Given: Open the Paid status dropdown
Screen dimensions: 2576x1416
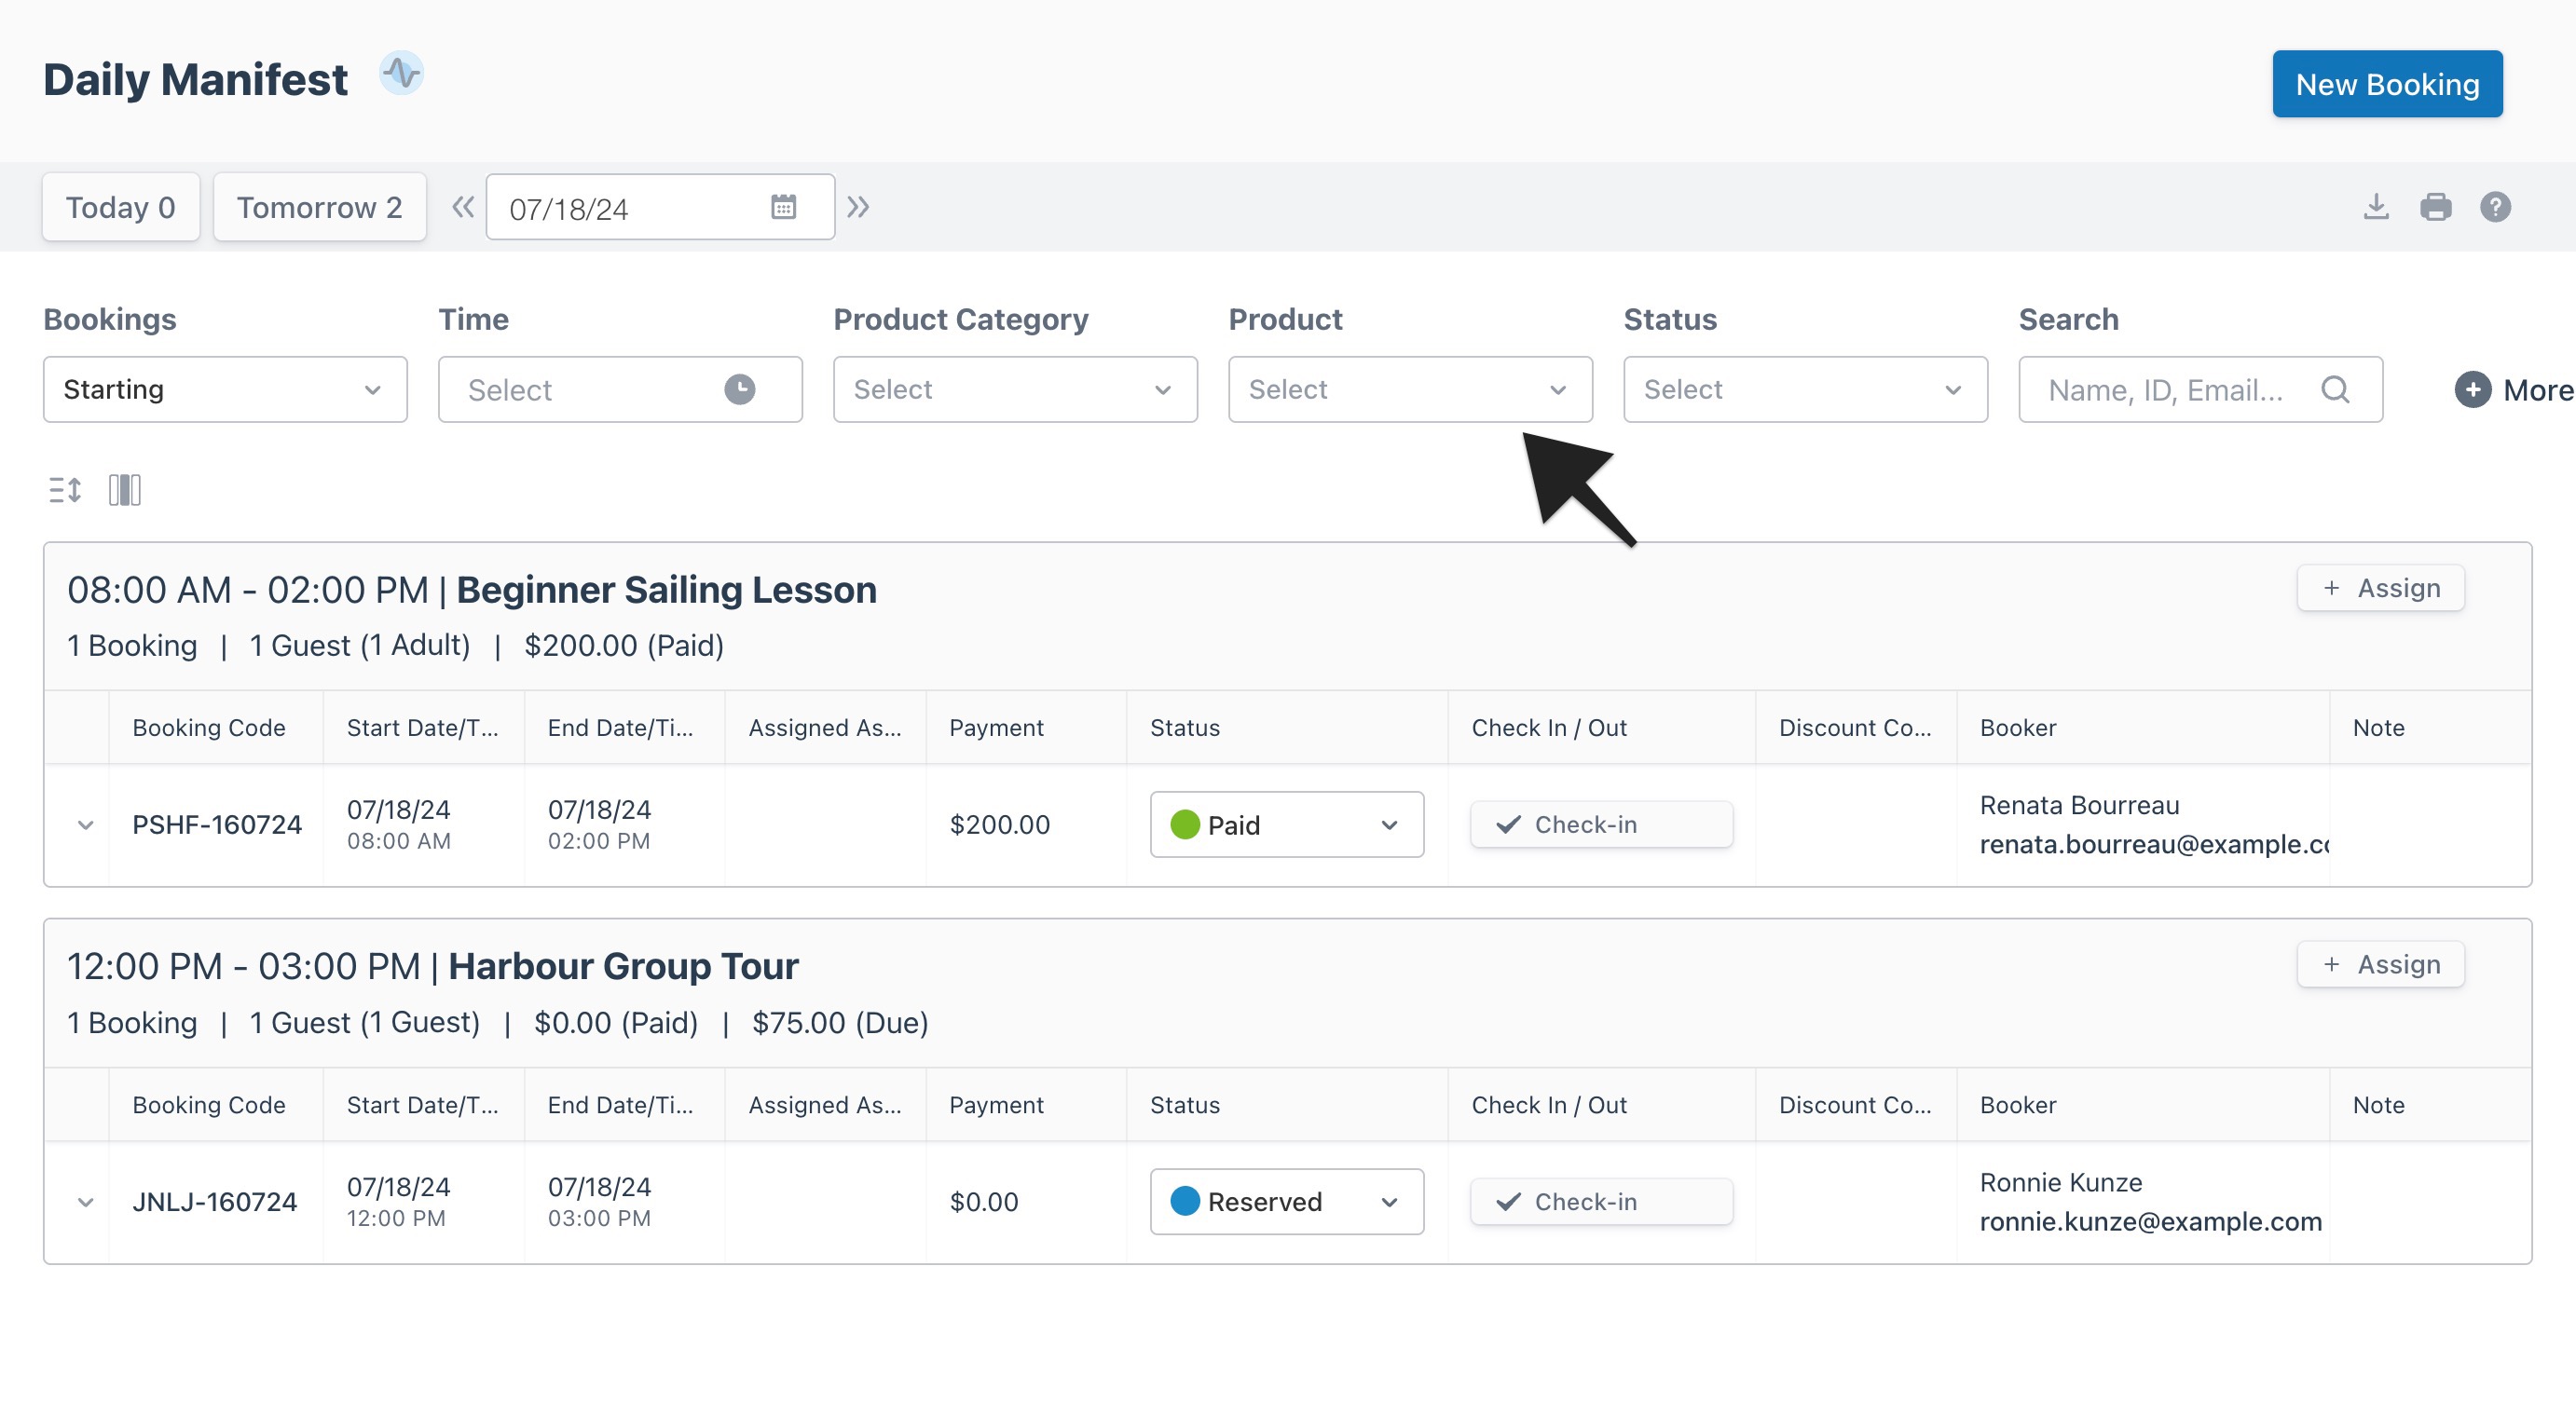Looking at the screenshot, I should [x=1286, y=824].
